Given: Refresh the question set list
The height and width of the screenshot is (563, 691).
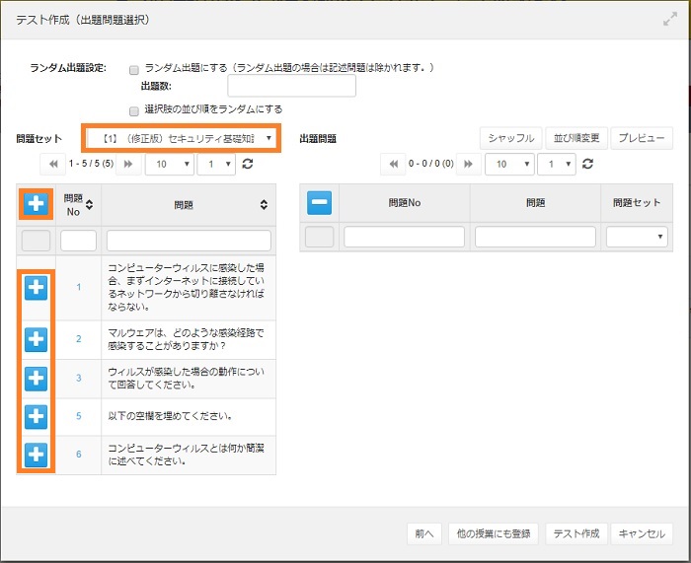Looking at the screenshot, I should point(247,164).
